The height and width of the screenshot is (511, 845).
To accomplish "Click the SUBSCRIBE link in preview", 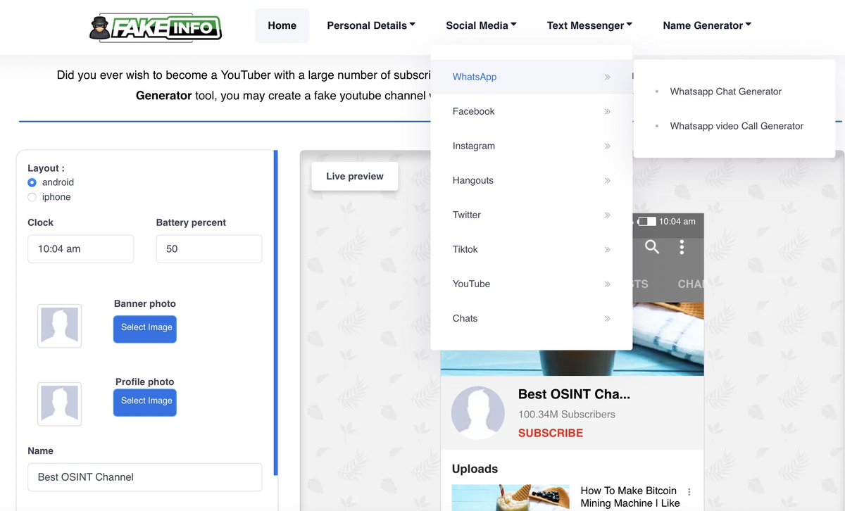I will [x=551, y=433].
